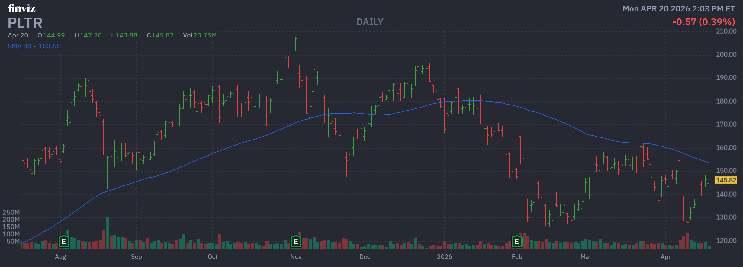Click the DAILY timeframe label
Image resolution: width=743 pixels, height=267 pixels.
click(370, 22)
